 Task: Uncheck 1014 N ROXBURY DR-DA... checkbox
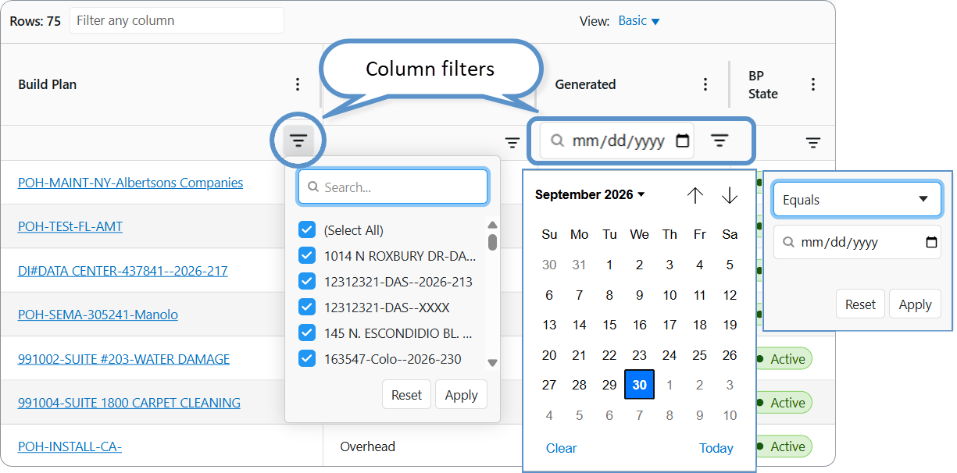(x=307, y=256)
